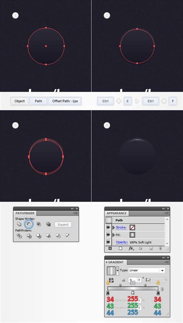Click the Divide pathfinder icon
This screenshot has height=323, width=183.
19,236
